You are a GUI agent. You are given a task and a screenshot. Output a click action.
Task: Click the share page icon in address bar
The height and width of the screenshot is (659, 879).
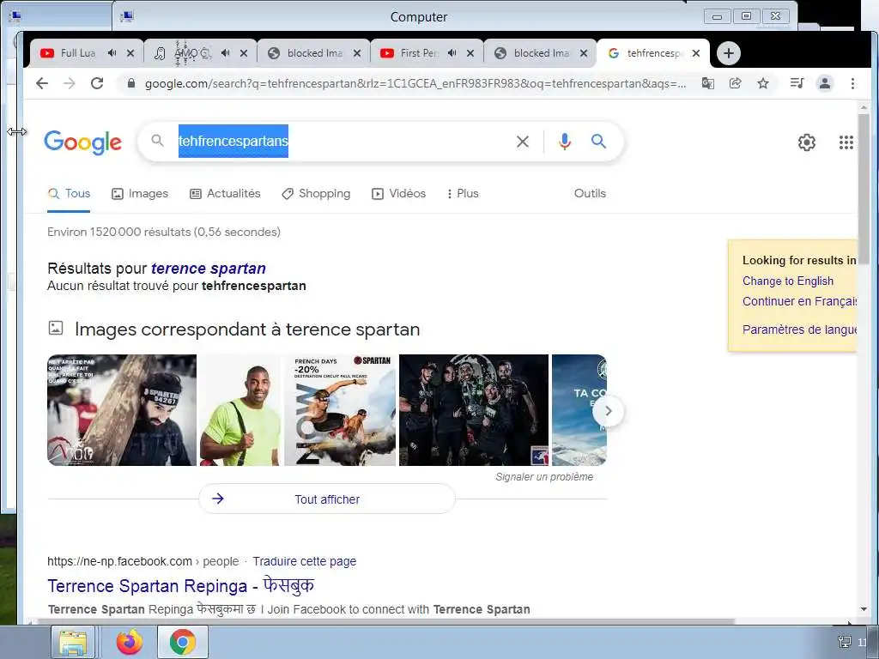(735, 83)
